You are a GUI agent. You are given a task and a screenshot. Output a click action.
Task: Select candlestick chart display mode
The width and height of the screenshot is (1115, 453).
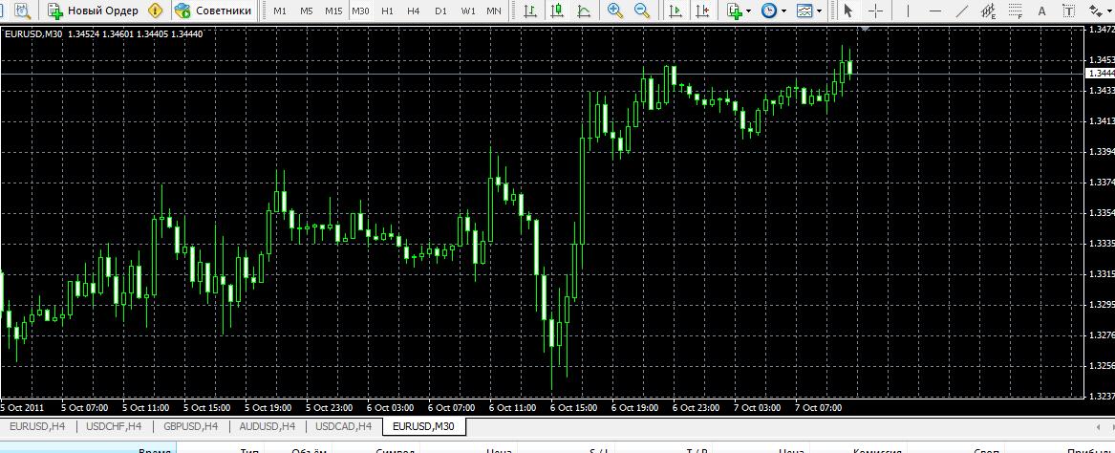click(557, 11)
